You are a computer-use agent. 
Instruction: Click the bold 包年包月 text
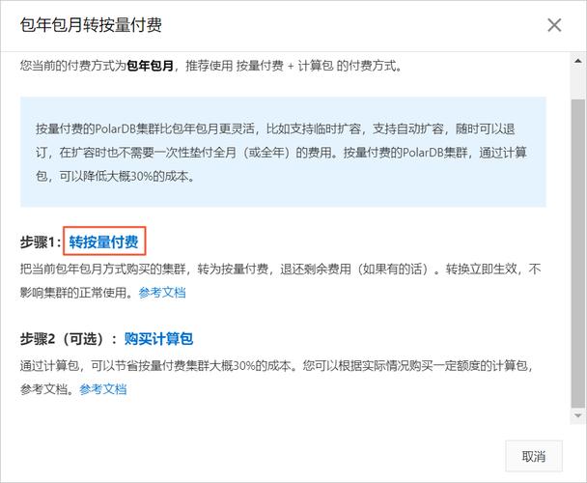(150, 66)
